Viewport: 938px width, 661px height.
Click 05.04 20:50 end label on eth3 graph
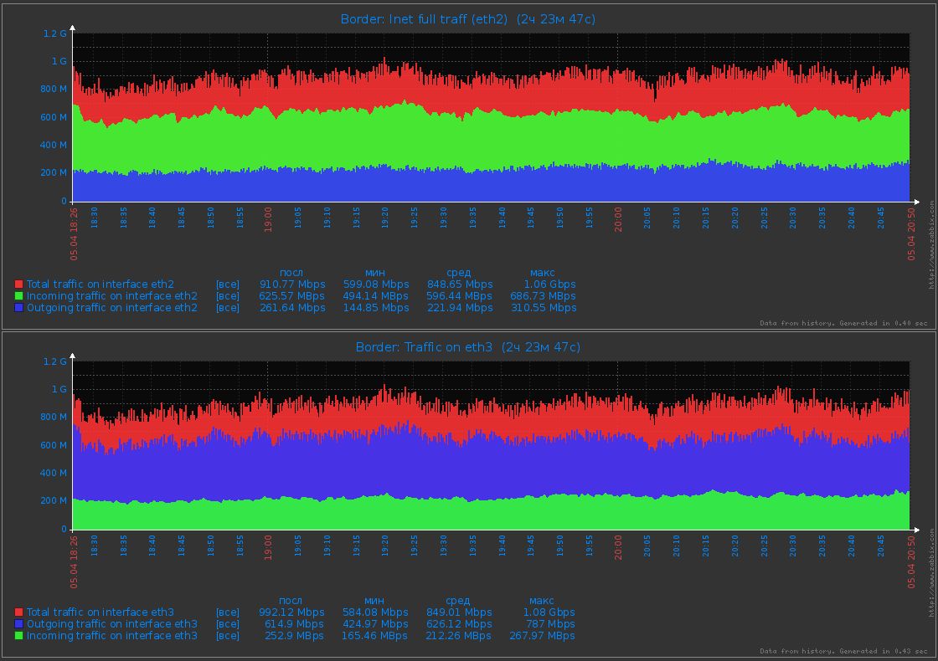coord(911,561)
